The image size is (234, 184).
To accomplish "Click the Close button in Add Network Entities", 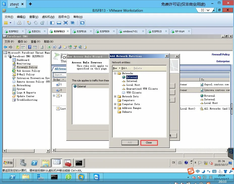I will point(149,143).
